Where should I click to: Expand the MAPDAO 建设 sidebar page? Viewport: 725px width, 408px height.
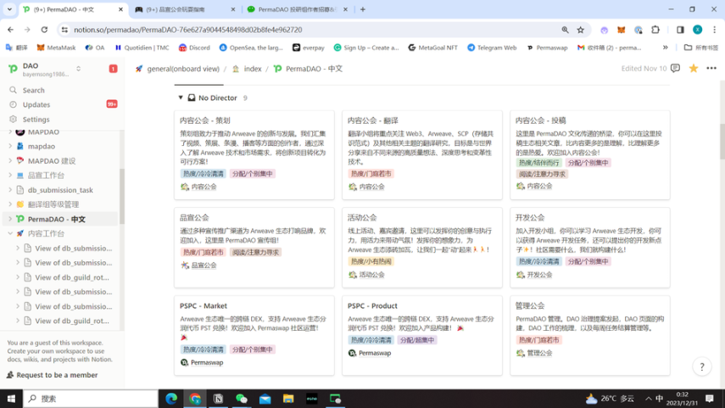point(10,160)
